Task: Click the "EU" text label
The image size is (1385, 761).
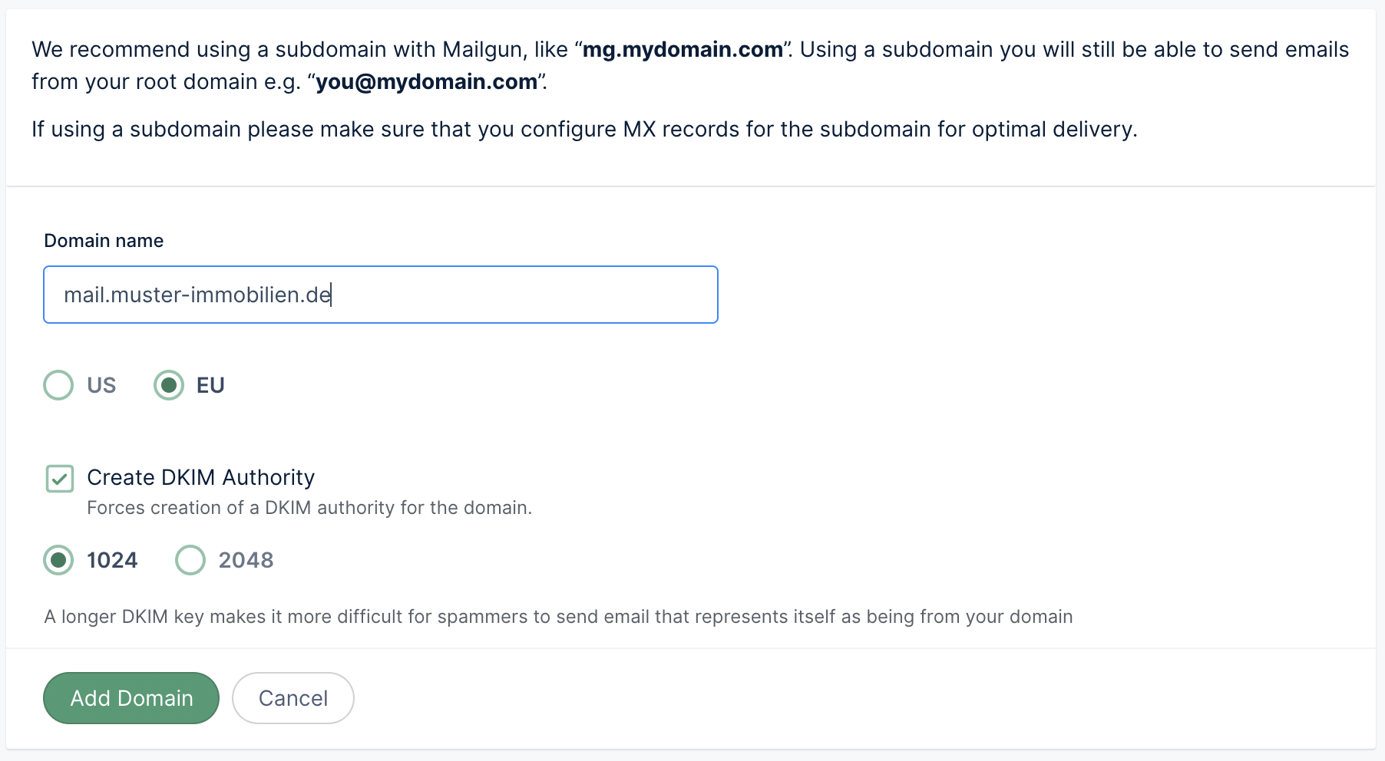Action: (210, 385)
